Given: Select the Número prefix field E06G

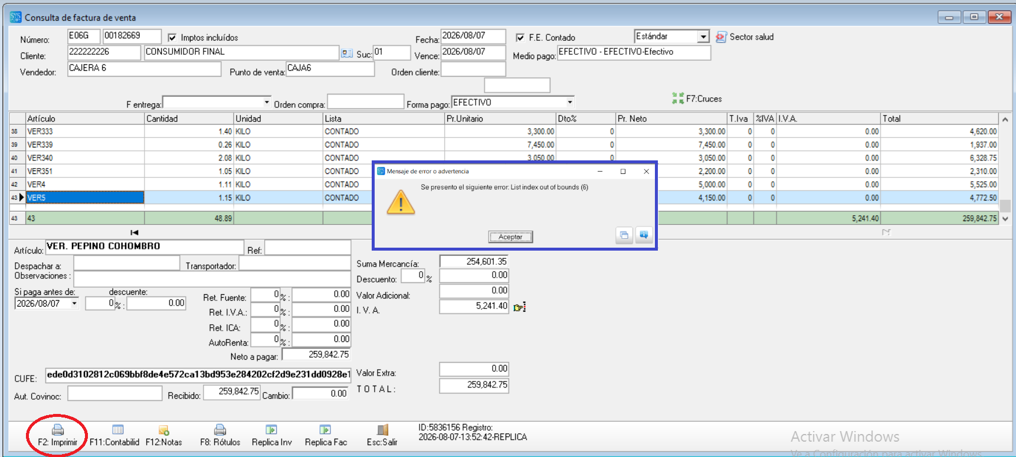Looking at the screenshot, I should click(x=84, y=36).
